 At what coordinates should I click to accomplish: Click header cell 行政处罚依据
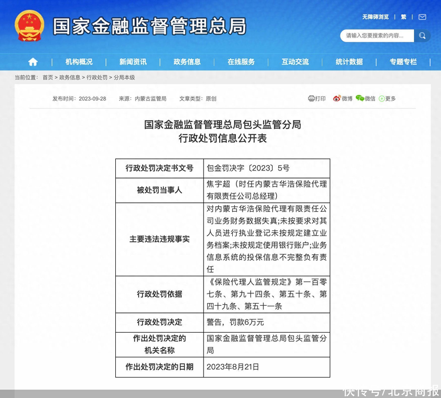(x=159, y=294)
